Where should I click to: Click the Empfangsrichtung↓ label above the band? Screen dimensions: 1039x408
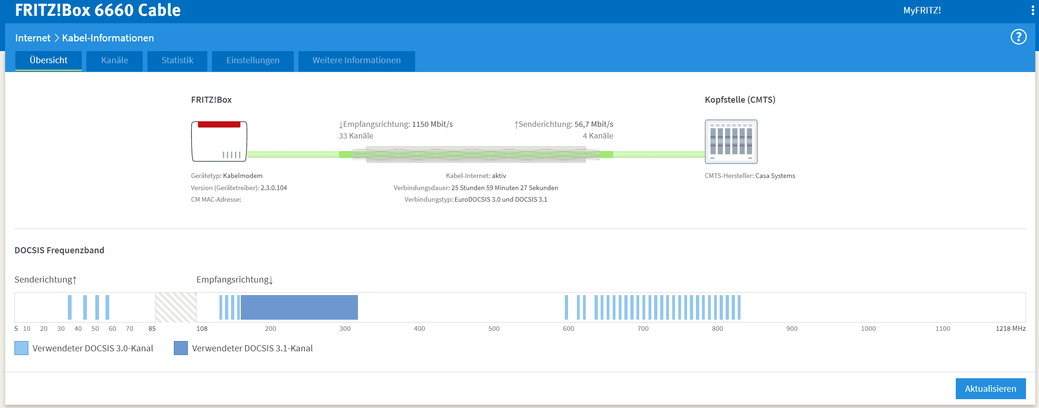[235, 279]
